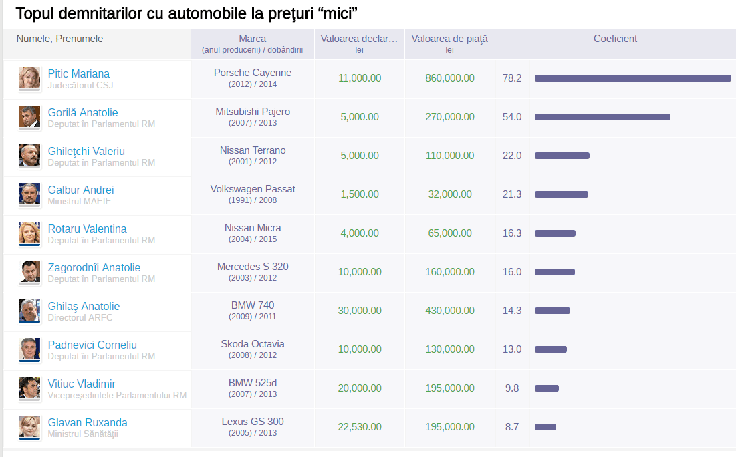The image size is (736, 457).
Task: Open Ghilețchi Valeriu profile link
Action: click(86, 151)
